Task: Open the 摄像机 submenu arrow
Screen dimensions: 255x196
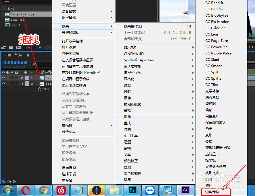Action: click(x=112, y=125)
